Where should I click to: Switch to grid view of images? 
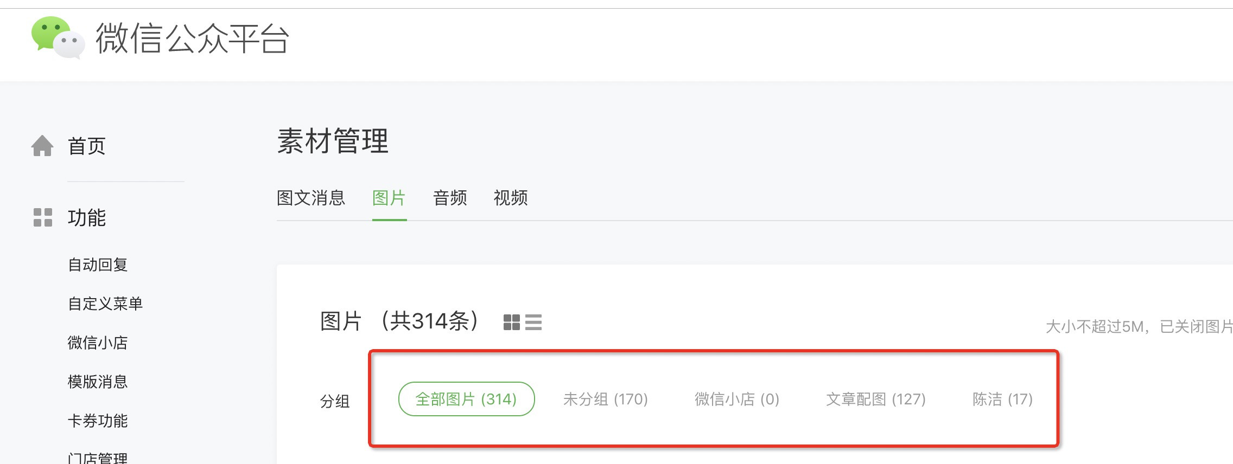point(511,323)
